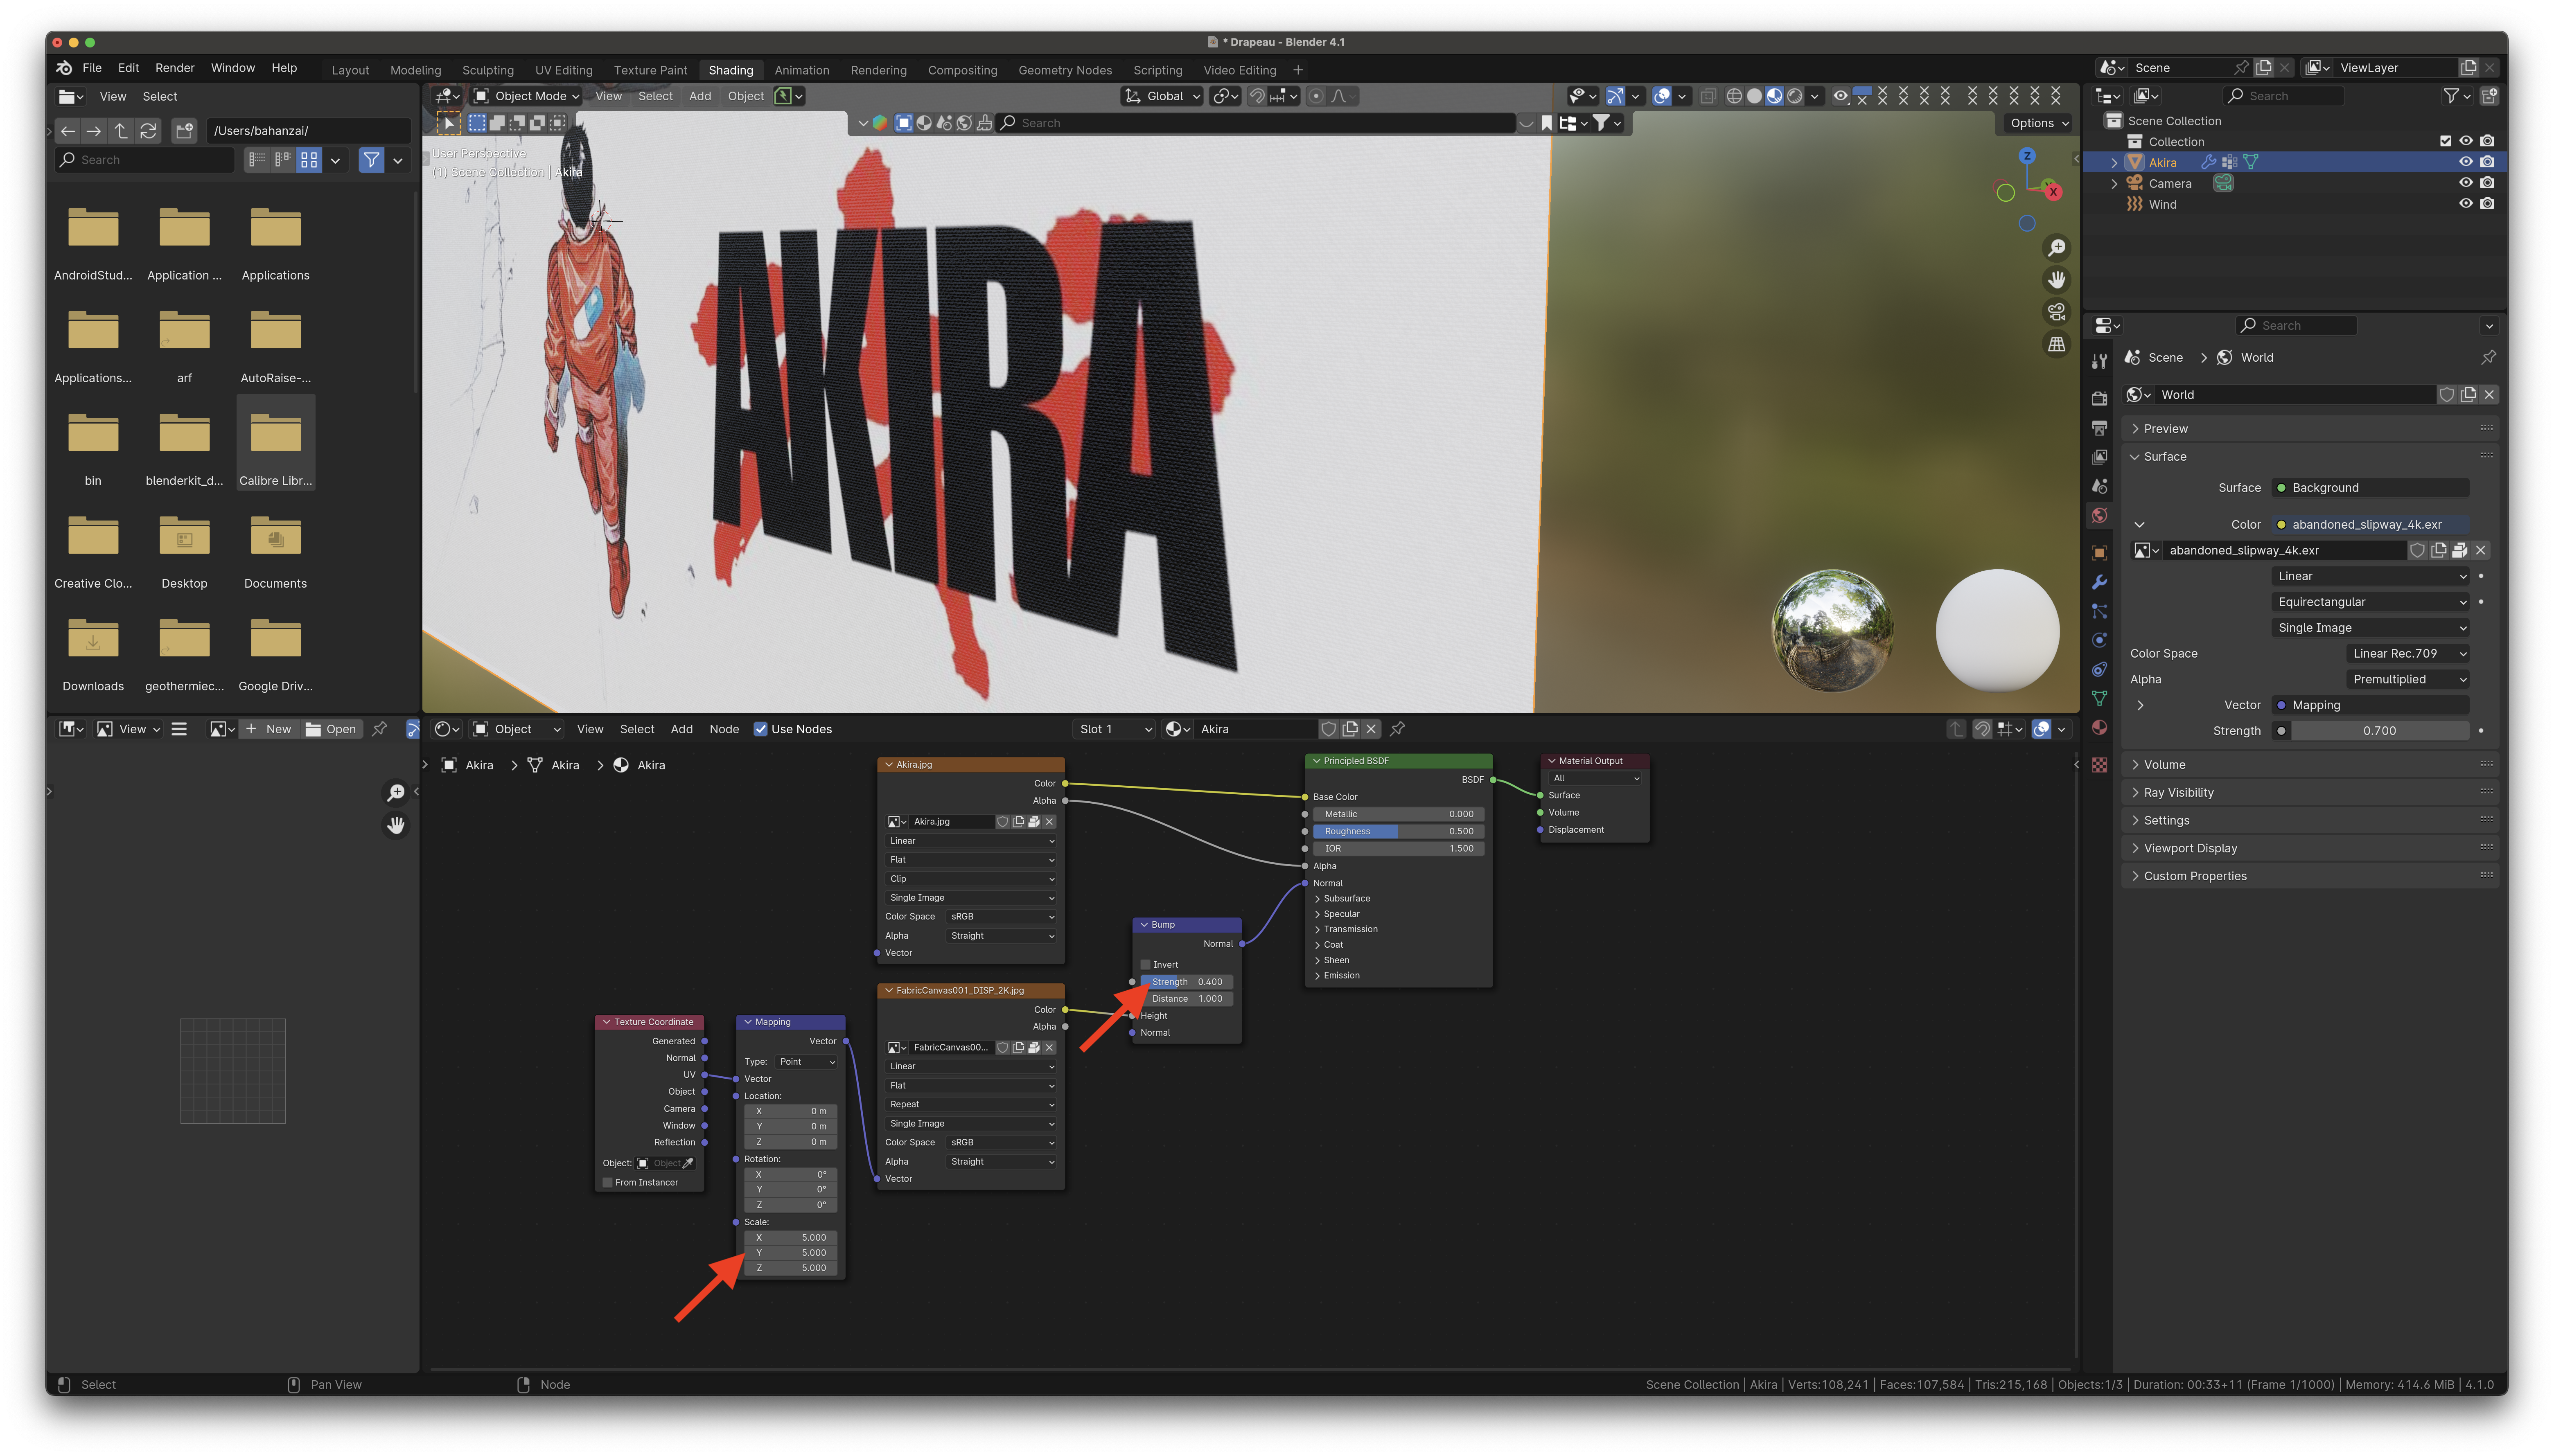Screen dimensions: 2554x1456
Task: Click the Vector Mapping button in World
Action: coord(2369,706)
